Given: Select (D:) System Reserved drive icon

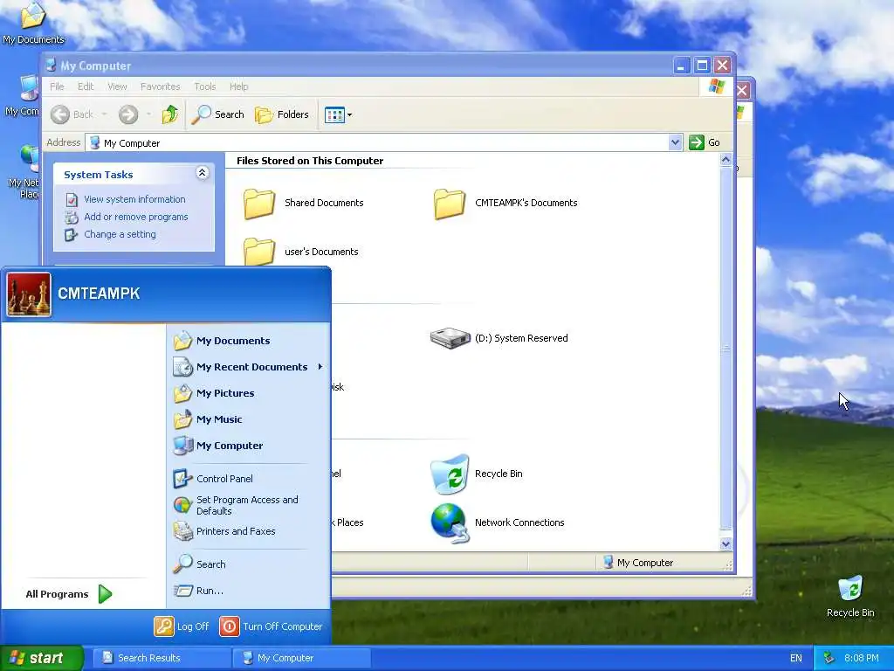Looking at the screenshot, I should (450, 338).
